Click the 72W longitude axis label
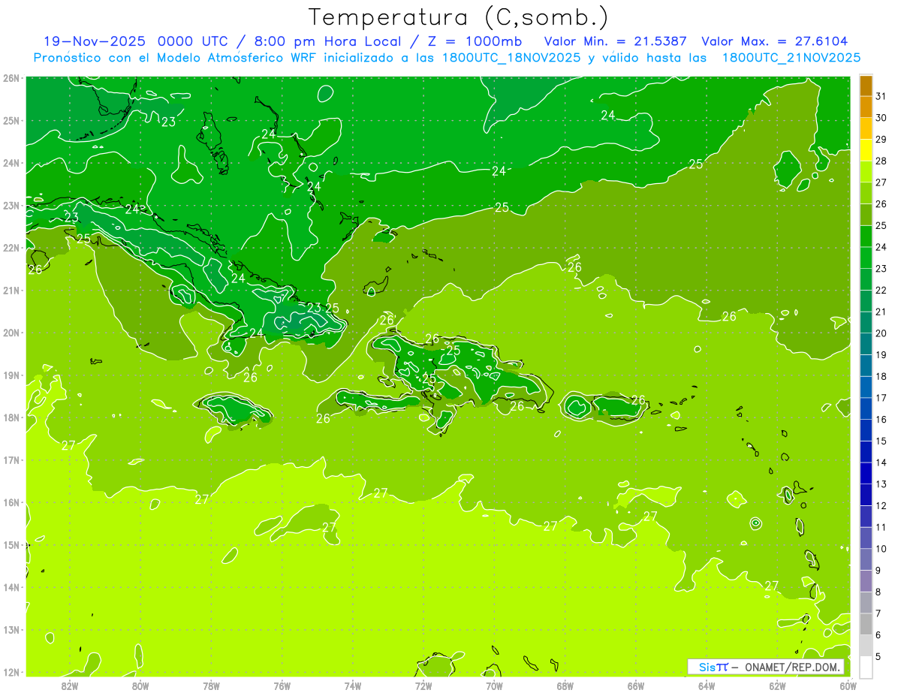This screenshot has height=696, width=901. point(423,685)
